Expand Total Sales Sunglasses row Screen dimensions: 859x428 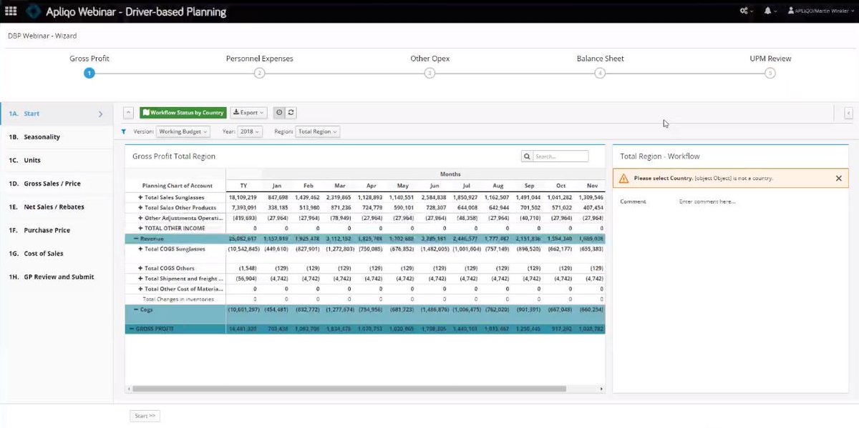(140, 197)
